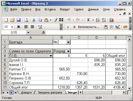This screenshot has width=133, height=101.
Task: Expand Formatting toolbar options chevron
Action: (x=61, y=27)
